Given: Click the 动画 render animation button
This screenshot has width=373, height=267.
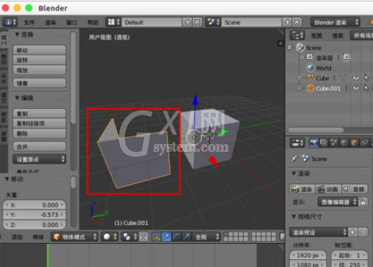Looking at the screenshot, I should coord(328,189).
